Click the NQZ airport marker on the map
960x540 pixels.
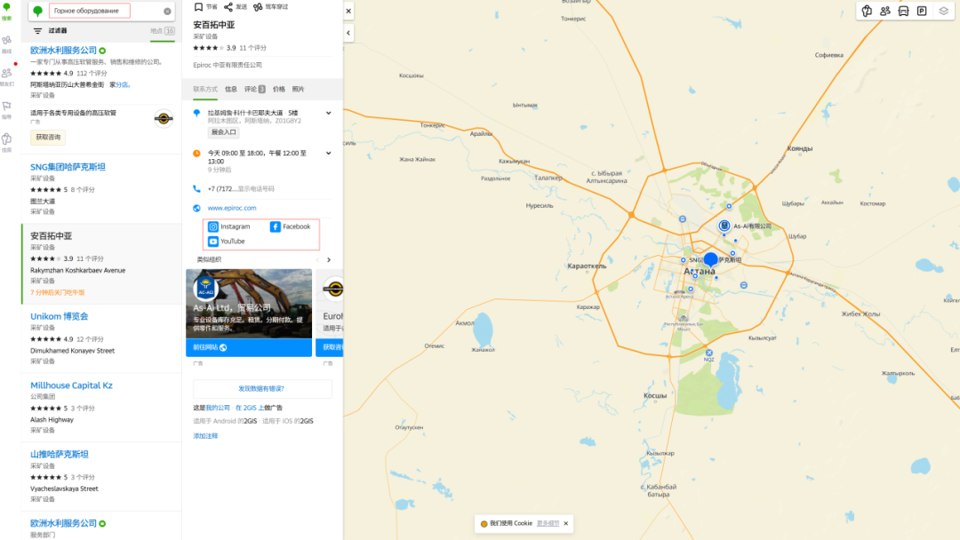(709, 353)
